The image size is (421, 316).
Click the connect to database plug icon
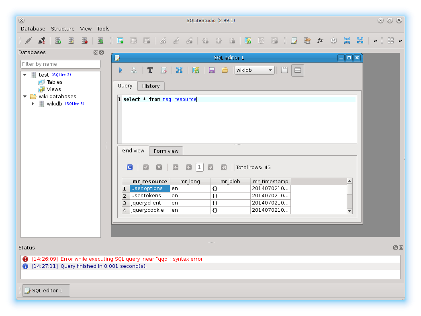29,41
